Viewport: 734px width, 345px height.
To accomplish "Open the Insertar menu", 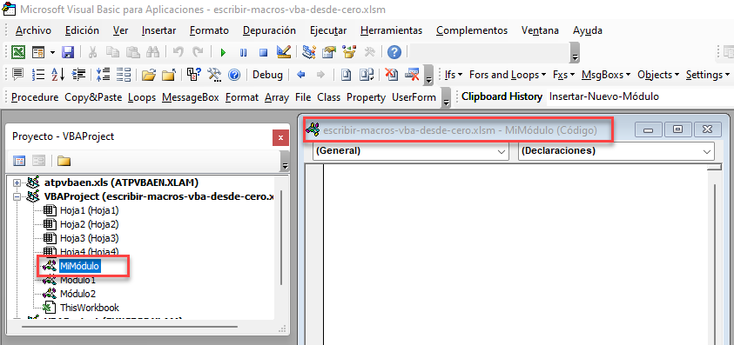I will coord(158,30).
